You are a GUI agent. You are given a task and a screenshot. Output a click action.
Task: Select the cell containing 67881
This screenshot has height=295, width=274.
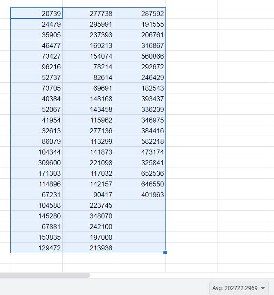click(36, 227)
